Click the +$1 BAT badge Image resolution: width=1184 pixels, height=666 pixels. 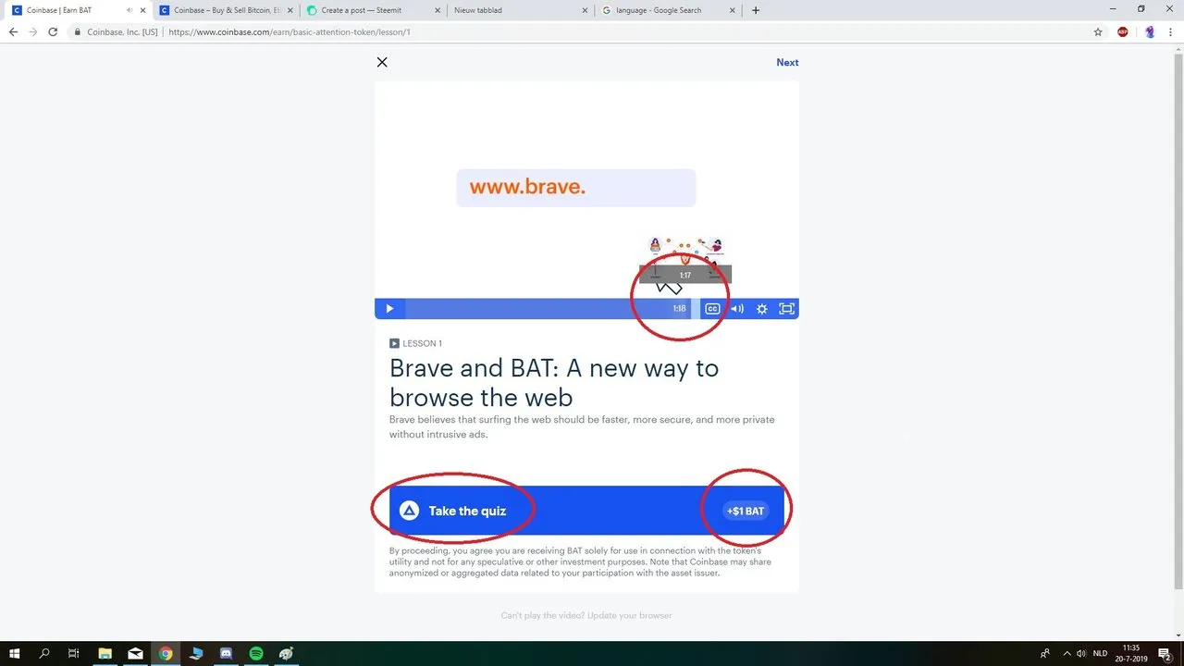746,511
